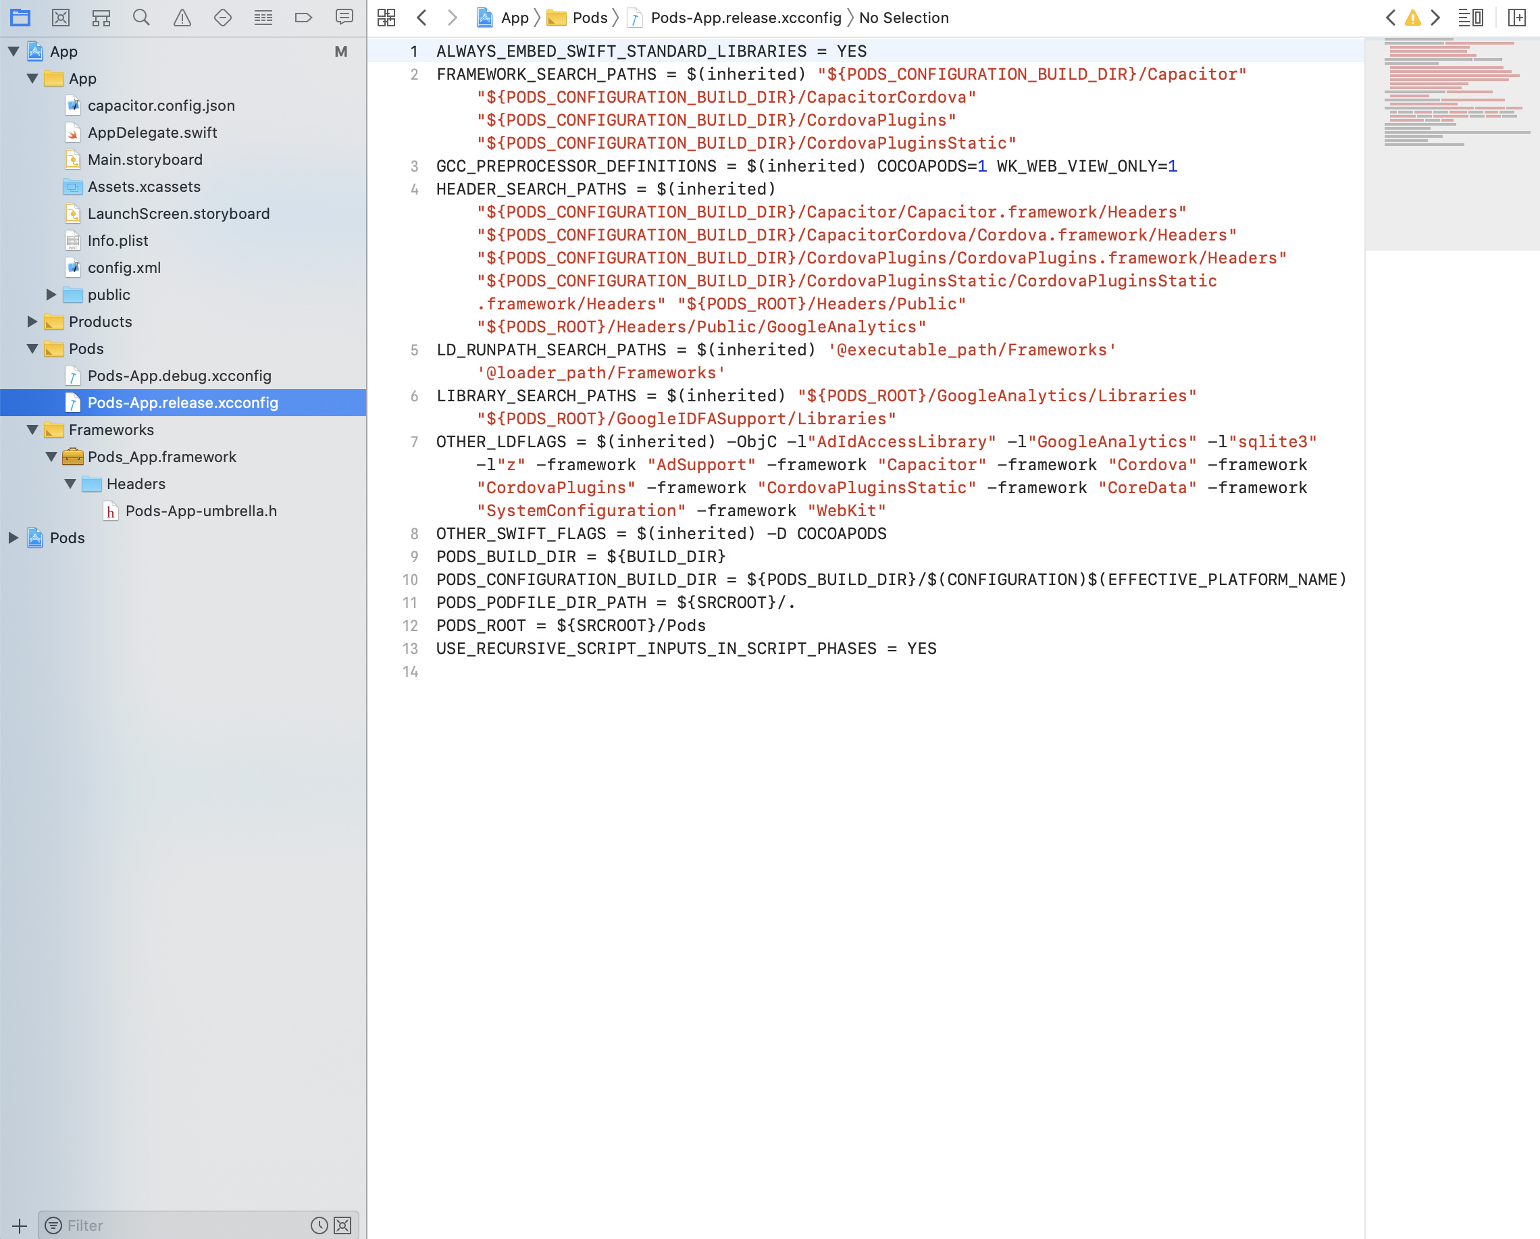The height and width of the screenshot is (1239, 1540).
Task: Open the Symbol navigator
Action: (x=101, y=17)
